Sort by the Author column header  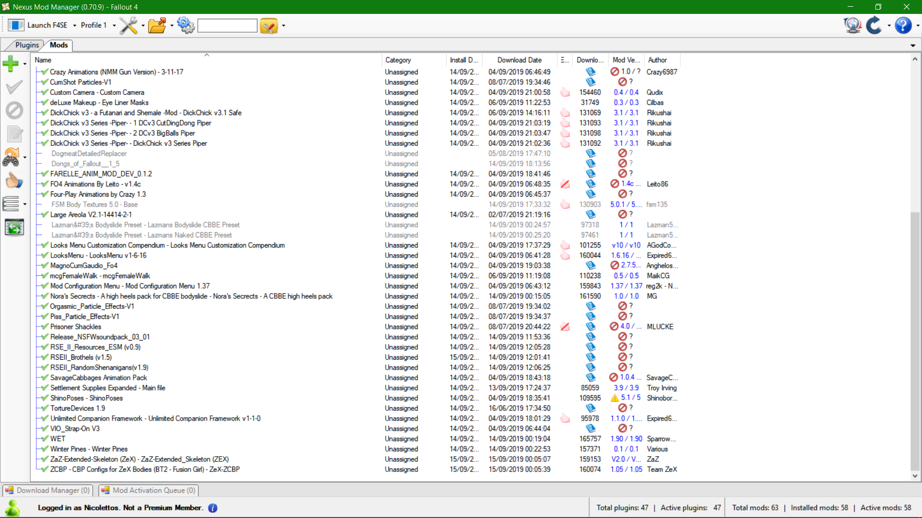point(662,60)
